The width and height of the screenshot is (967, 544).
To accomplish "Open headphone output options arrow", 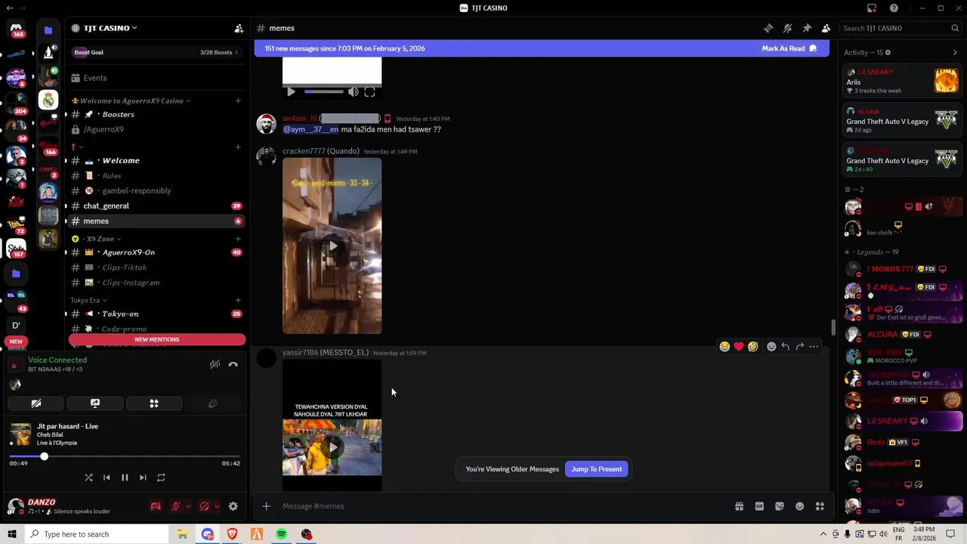I will 217,506.
